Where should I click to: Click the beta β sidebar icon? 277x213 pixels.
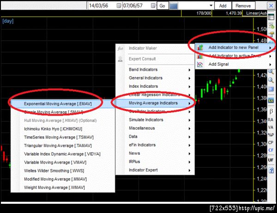click(x=271, y=111)
